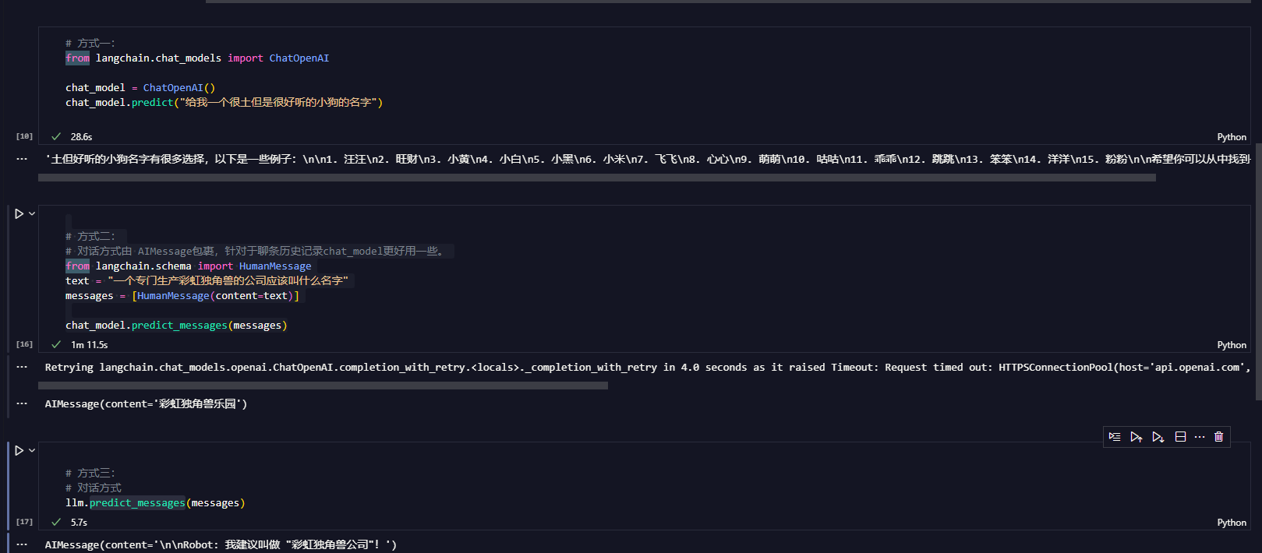Viewport: 1262px width, 553px height.
Task: Click ChatOpenAI in the import line
Action: pos(299,58)
